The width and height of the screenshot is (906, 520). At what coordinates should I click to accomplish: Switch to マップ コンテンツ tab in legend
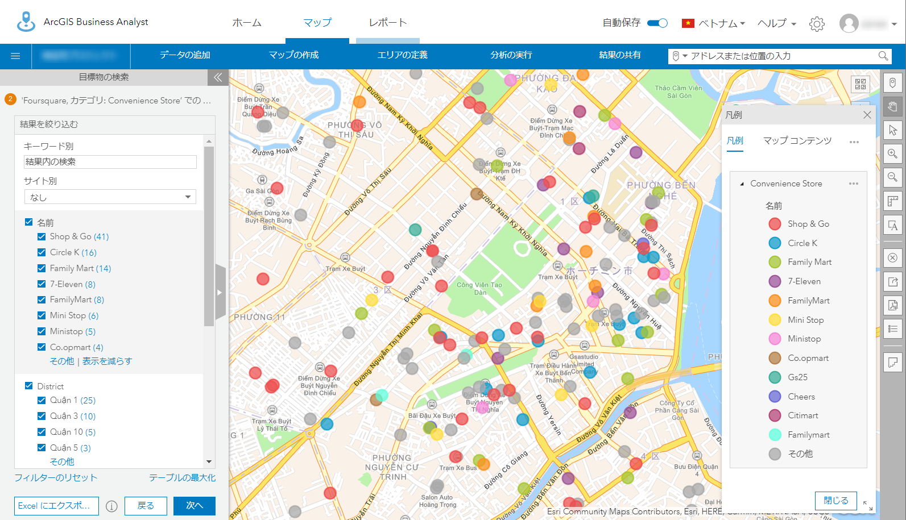click(x=797, y=140)
